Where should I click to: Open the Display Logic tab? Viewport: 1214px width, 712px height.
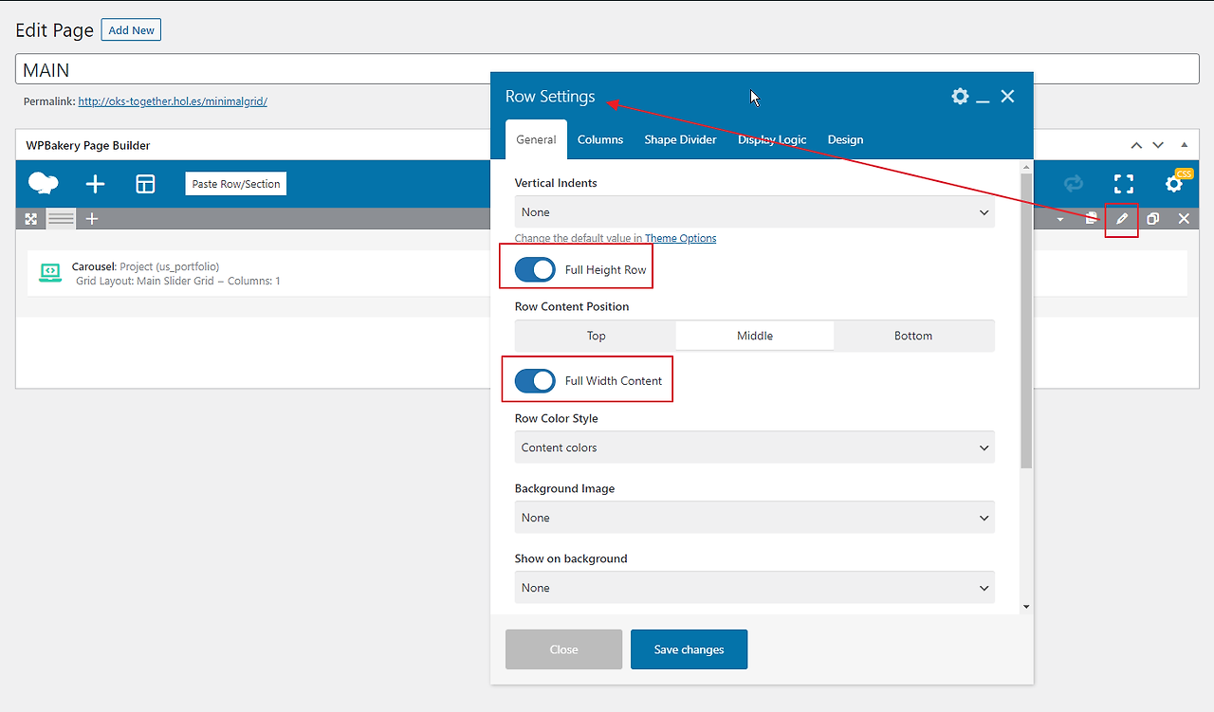pyautogui.click(x=772, y=139)
